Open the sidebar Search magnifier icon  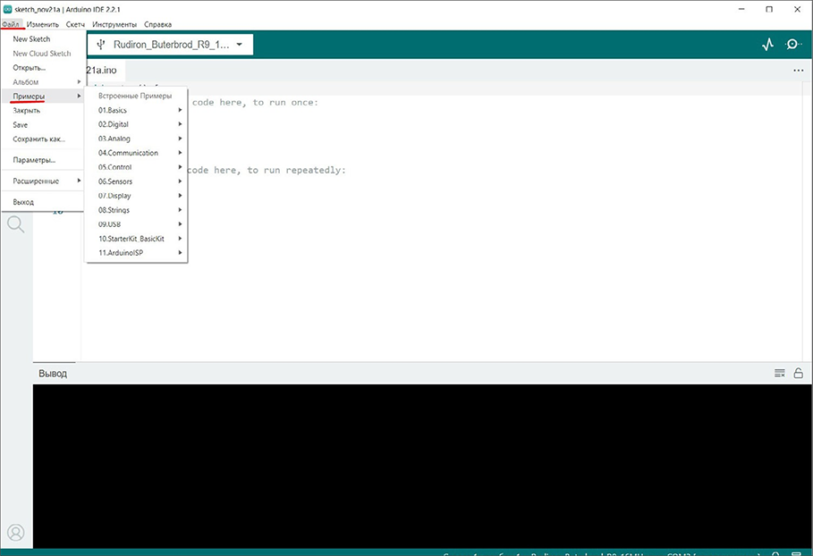coord(15,224)
